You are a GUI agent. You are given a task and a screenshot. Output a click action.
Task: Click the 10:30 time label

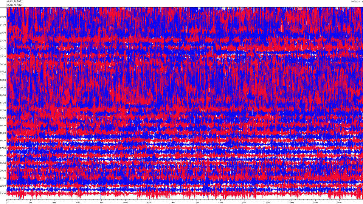[x=3, y=95]
